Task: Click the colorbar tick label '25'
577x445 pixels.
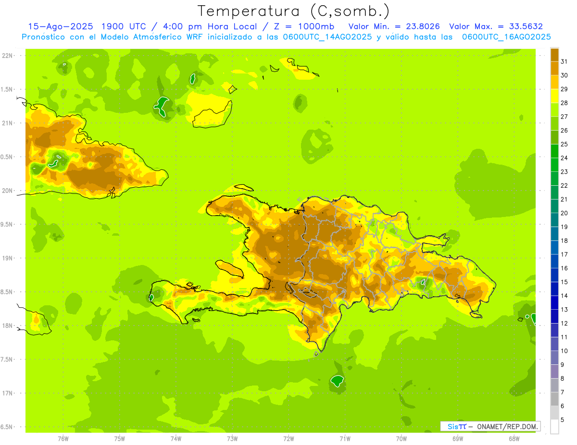Action: pos(564,144)
